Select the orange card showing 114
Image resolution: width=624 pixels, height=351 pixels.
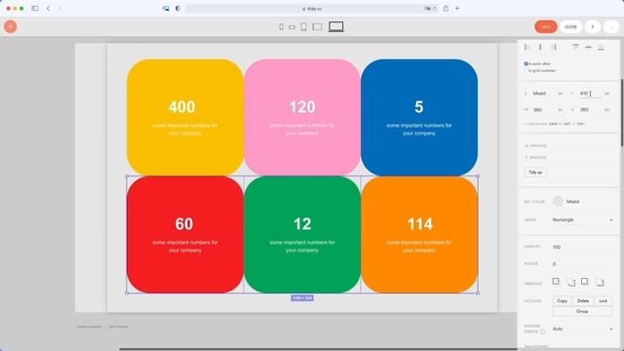click(x=419, y=234)
